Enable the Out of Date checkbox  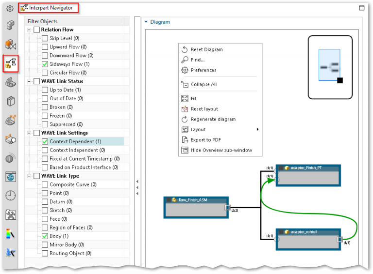45,98
